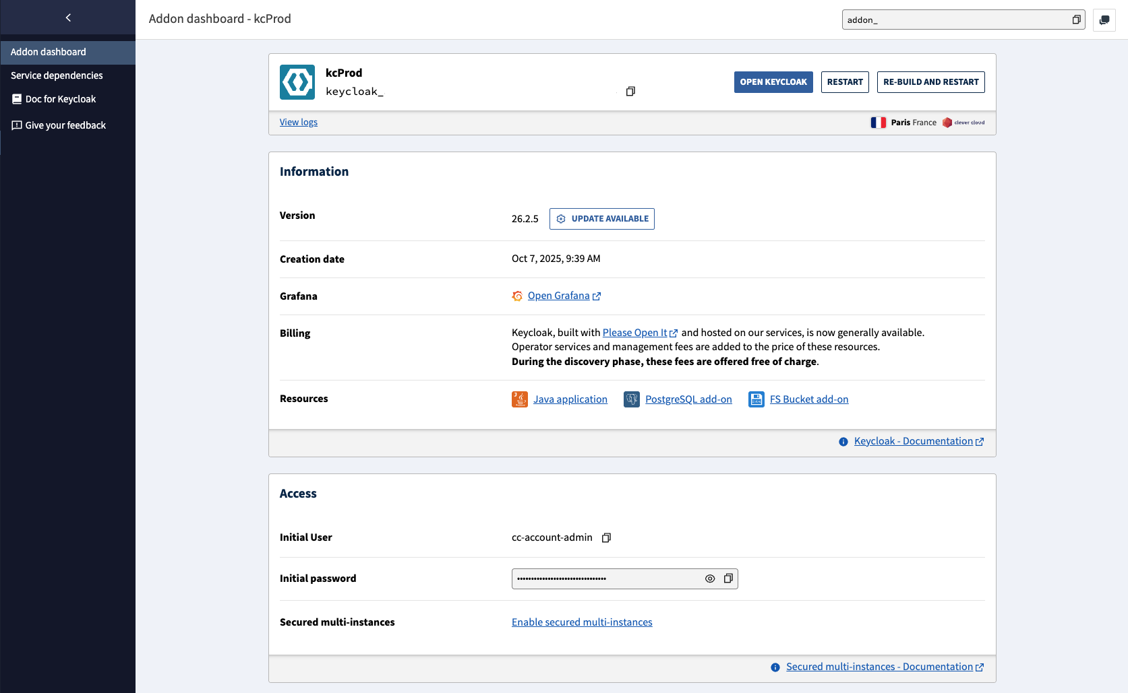Open Doc for Keycloak sidebar item
Image resolution: width=1128 pixels, height=693 pixels.
tap(61, 99)
